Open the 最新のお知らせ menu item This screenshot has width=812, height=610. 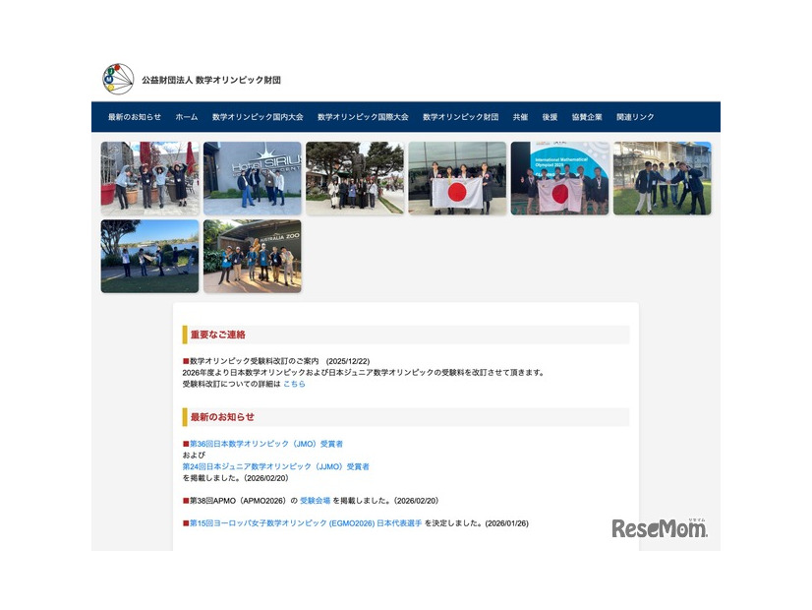pyautogui.click(x=135, y=117)
